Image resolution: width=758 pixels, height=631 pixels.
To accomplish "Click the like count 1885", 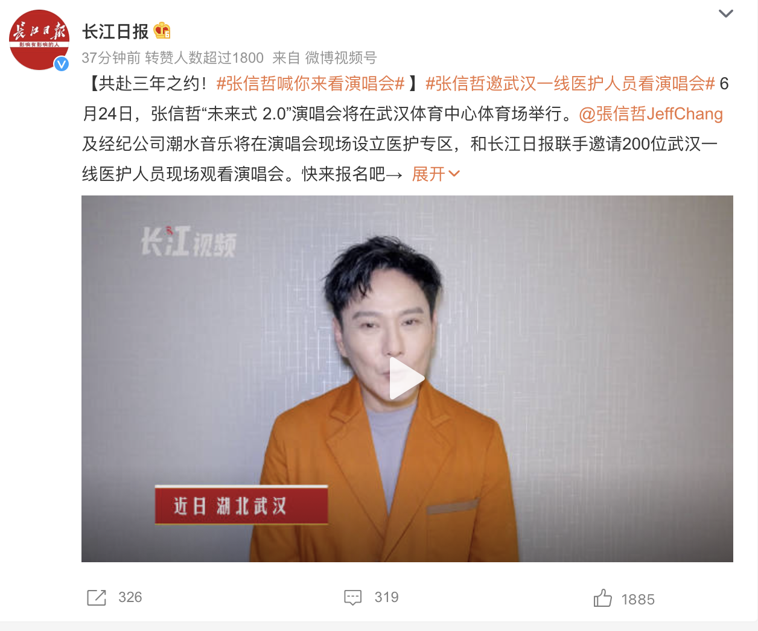I will pos(638,600).
